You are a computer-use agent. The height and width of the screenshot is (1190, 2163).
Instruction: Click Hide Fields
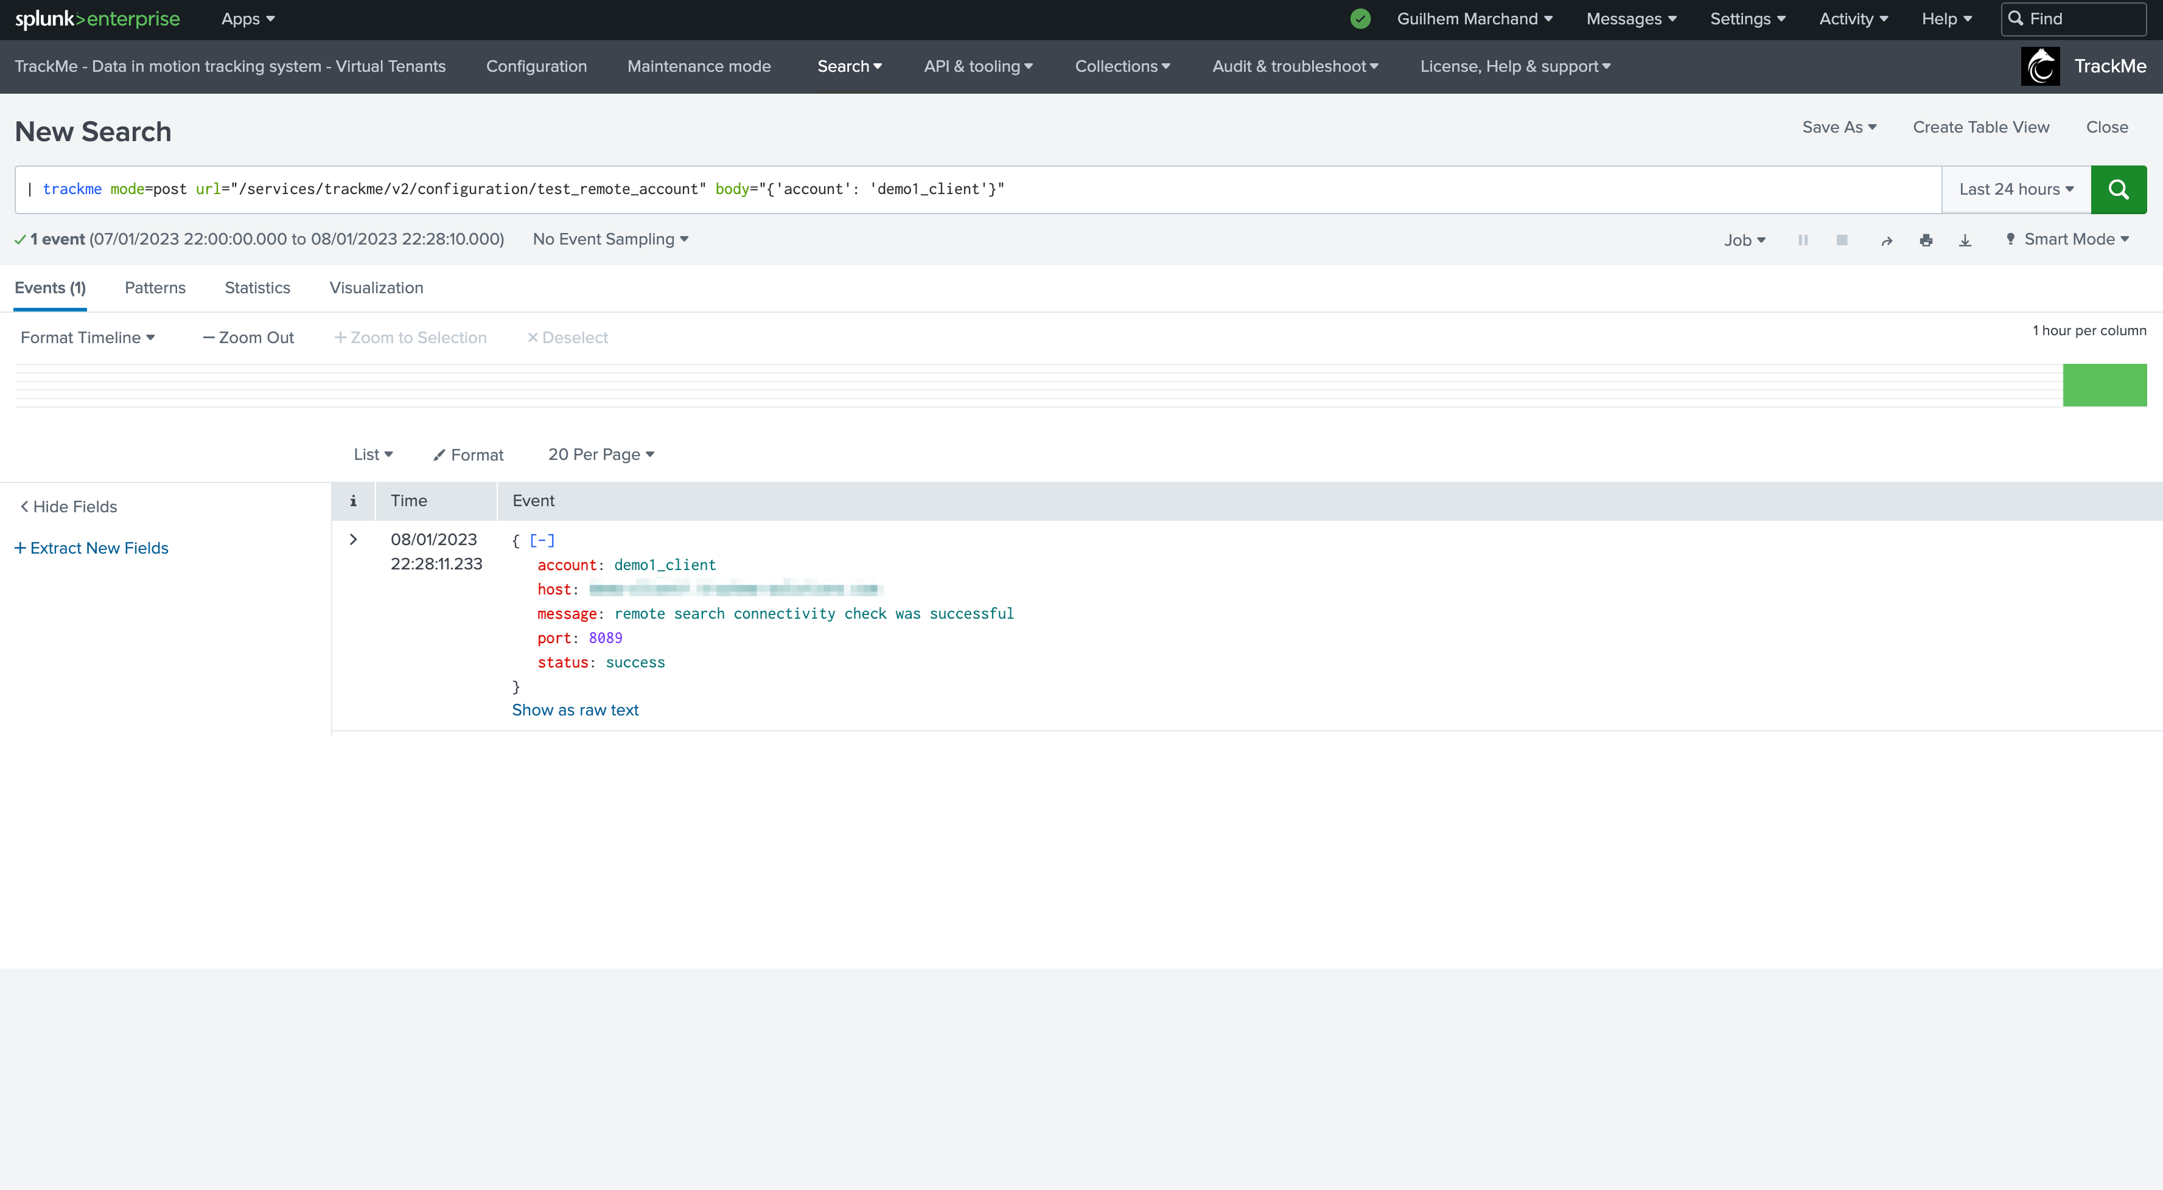click(x=69, y=507)
